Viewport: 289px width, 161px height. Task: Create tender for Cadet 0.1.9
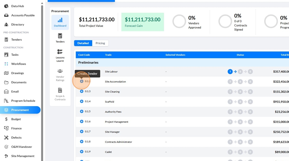[x=82, y=152]
